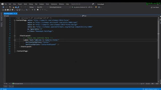Open the Error List panel tab
Viewport: 161px width, 90px height.
coord(11,86)
